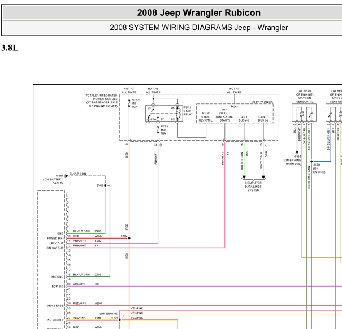The width and height of the screenshot is (342, 329).
Task: Click the "GEN SENSE" pin function label
Action: click(55, 306)
